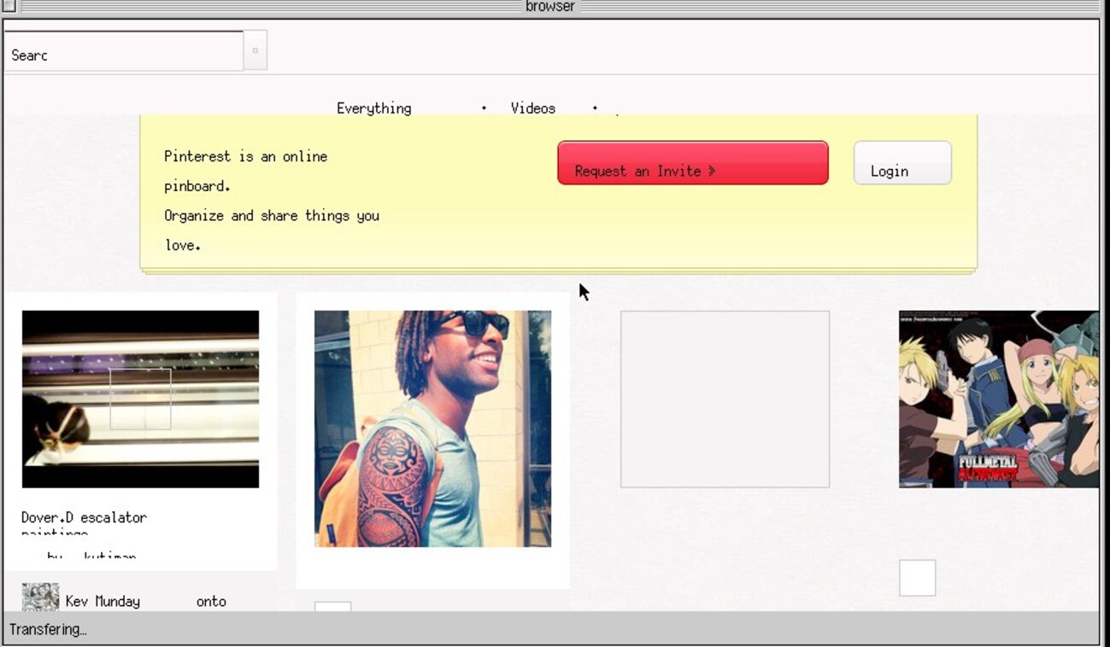This screenshot has height=647, width=1110.
Task: Click the small search button beside the search field
Action: [x=255, y=51]
